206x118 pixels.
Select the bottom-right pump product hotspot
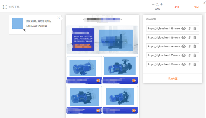[120, 96]
